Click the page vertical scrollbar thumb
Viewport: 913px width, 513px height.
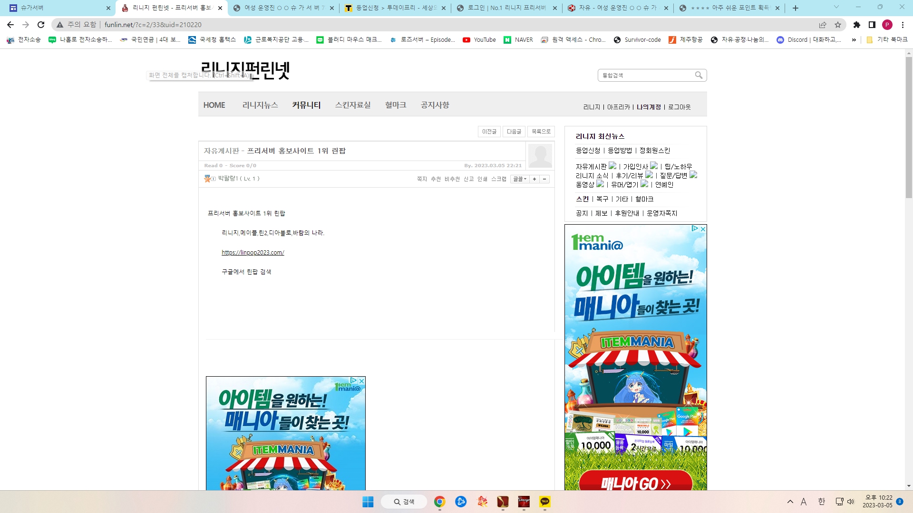pos(909,127)
